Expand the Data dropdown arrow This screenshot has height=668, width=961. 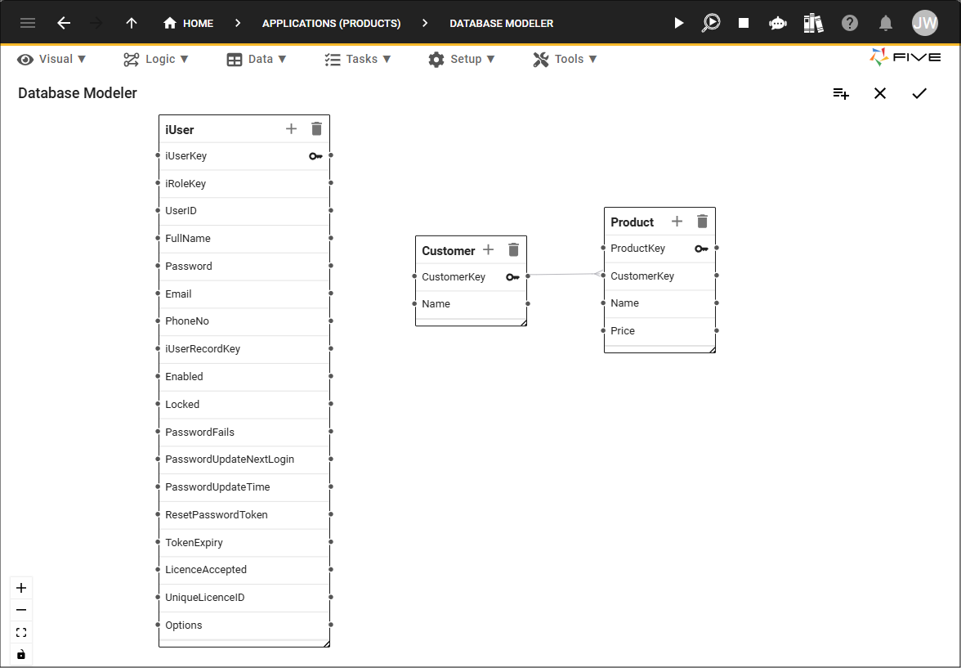point(283,60)
